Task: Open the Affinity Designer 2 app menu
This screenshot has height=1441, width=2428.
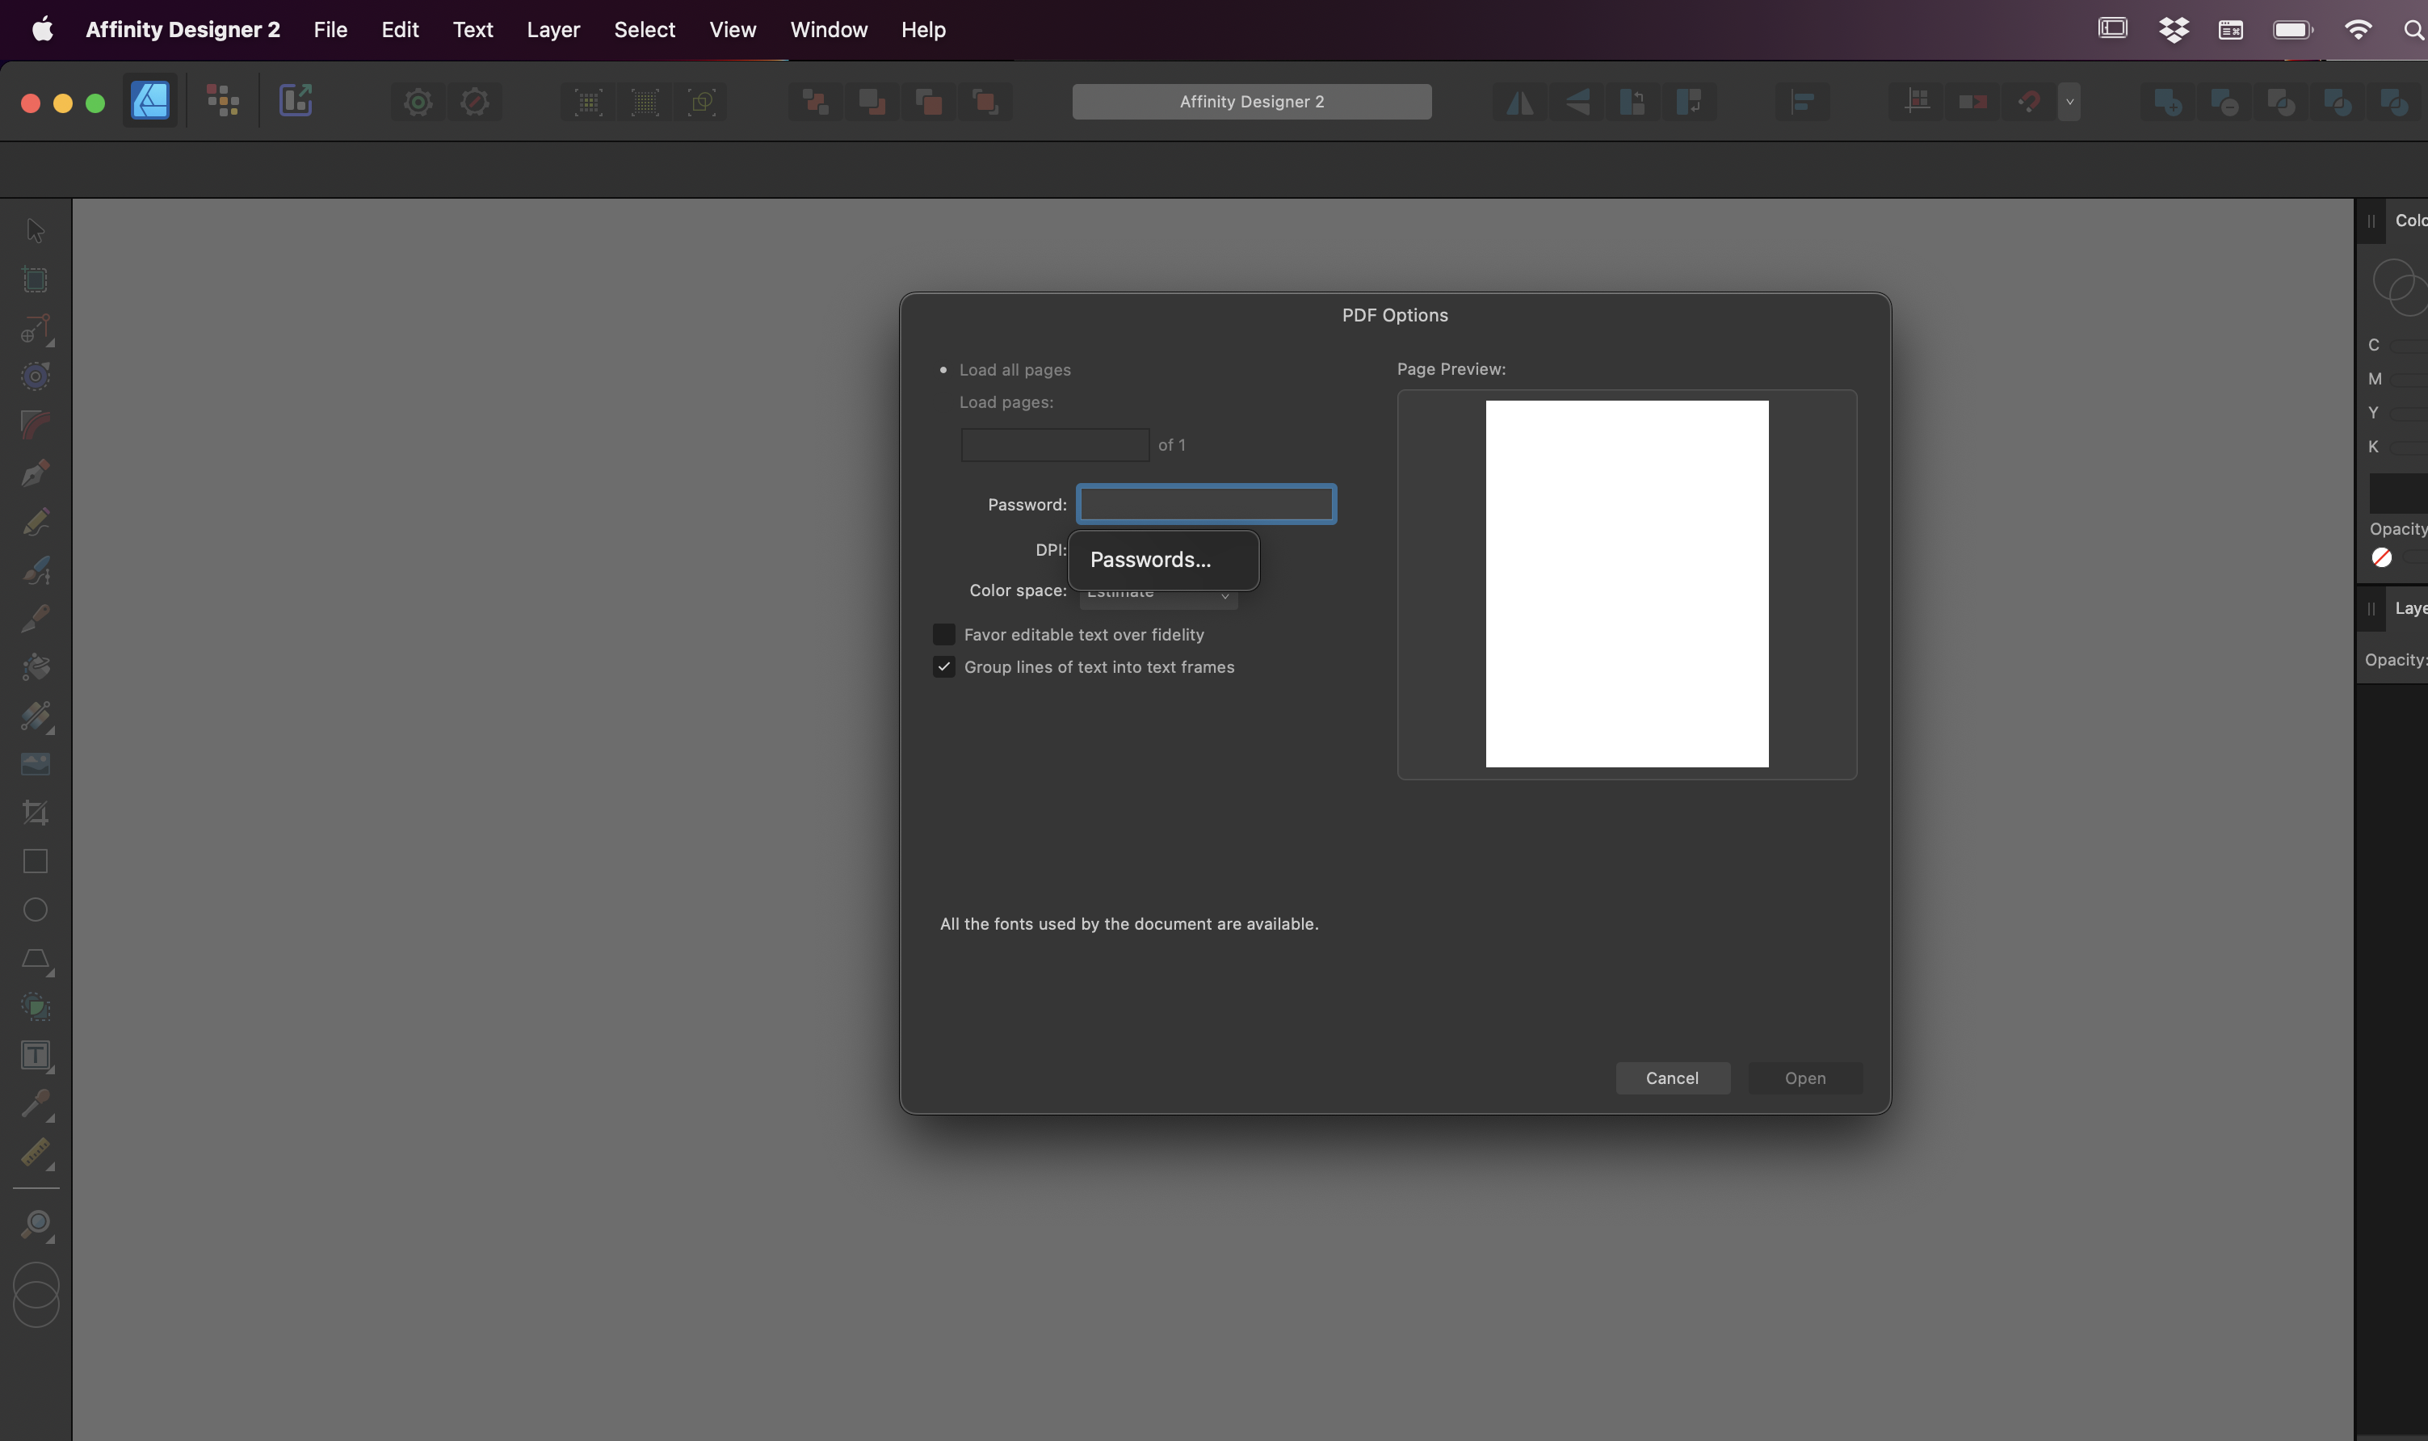Action: (x=183, y=30)
